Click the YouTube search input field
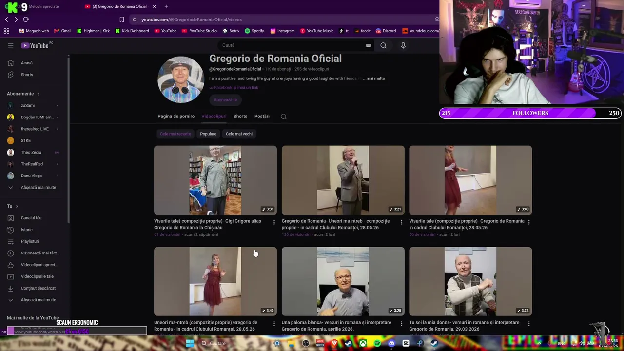624x351 pixels. tap(292, 45)
